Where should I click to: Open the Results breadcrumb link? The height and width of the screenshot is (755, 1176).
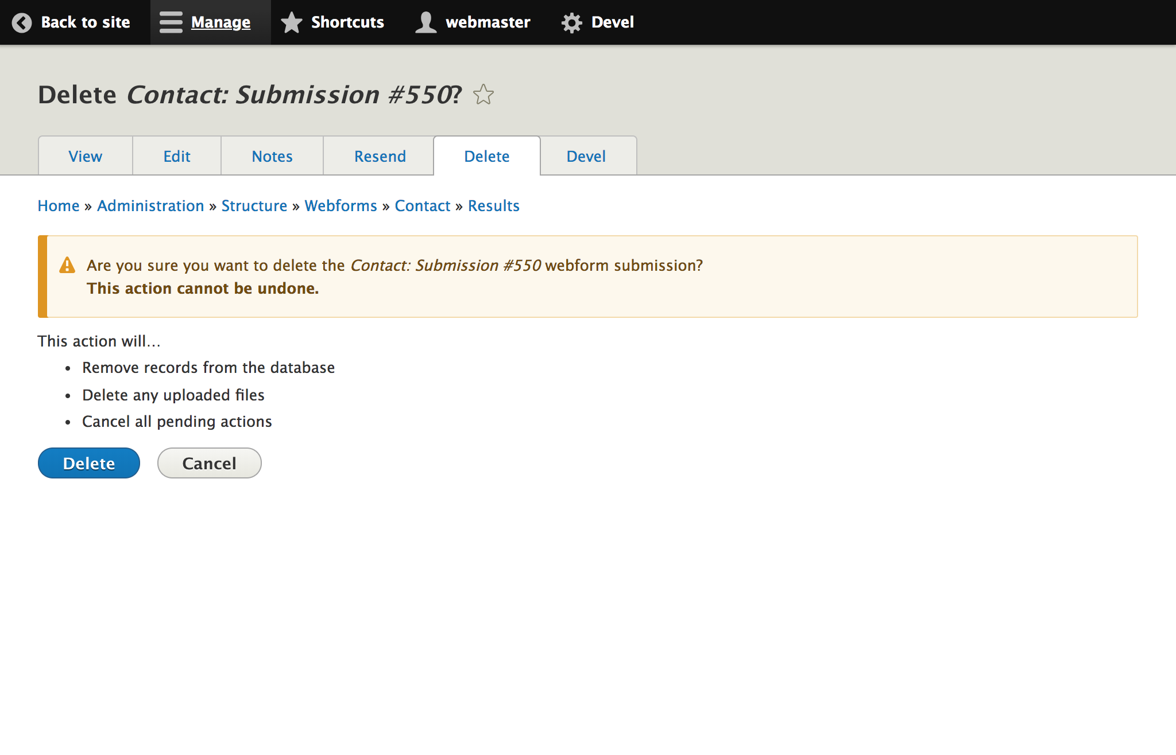[x=493, y=205]
